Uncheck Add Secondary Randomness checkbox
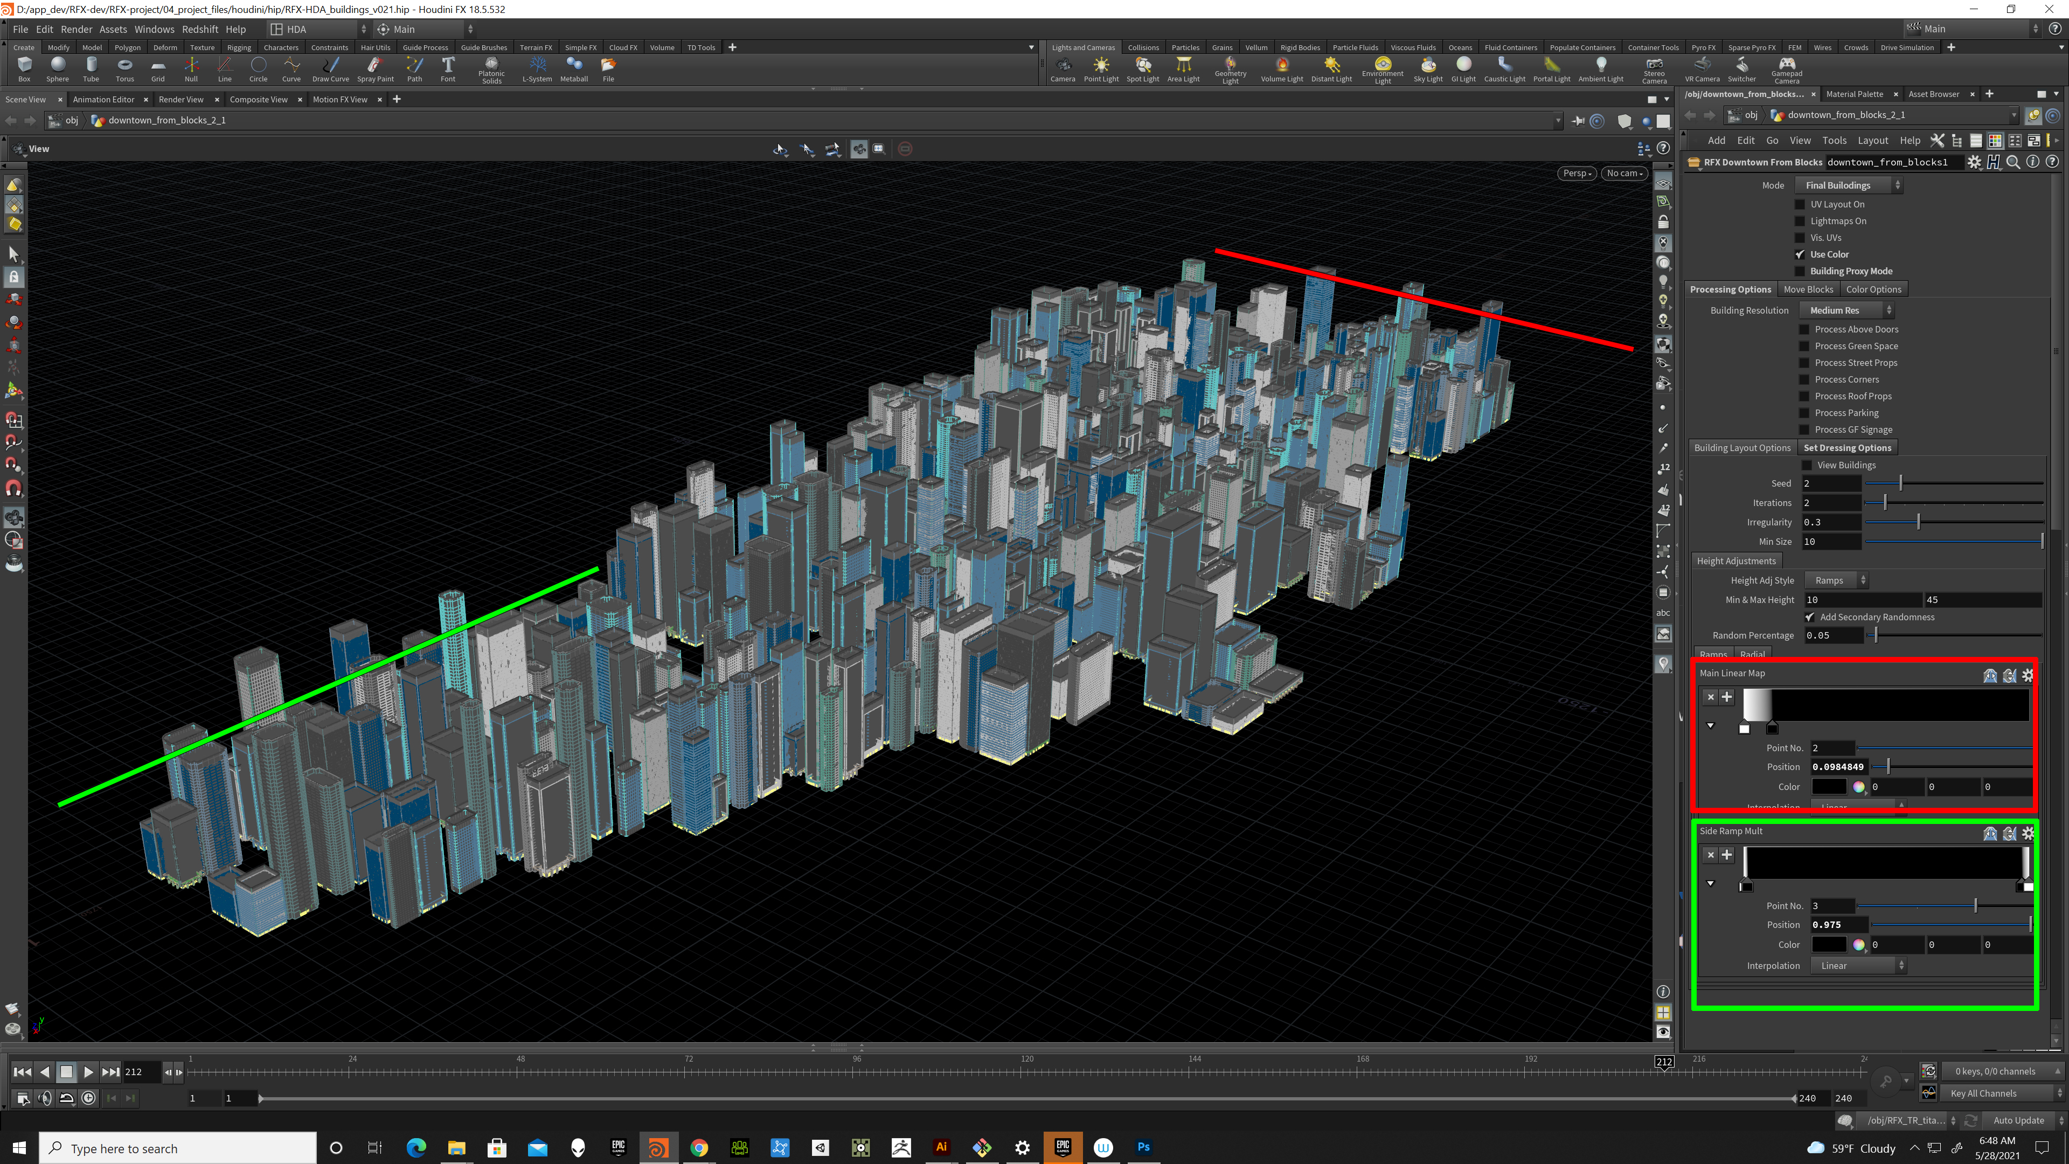This screenshot has height=1164, width=2069. tap(1810, 617)
